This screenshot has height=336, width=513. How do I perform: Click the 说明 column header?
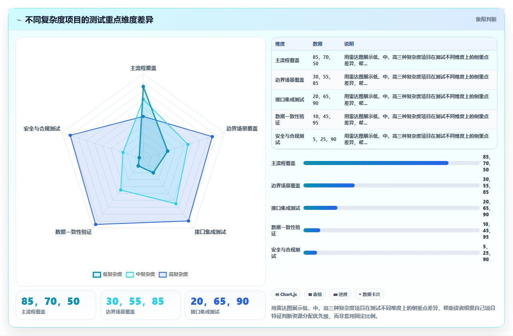349,44
